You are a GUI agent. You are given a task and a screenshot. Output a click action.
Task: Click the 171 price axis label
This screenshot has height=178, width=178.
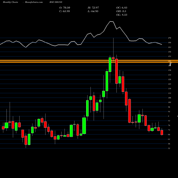169,38
